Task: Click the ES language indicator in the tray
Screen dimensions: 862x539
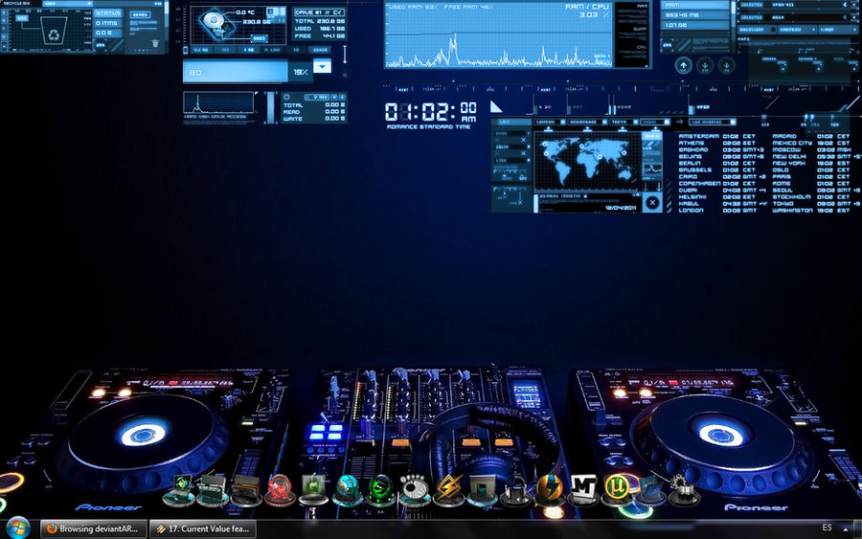Action: click(827, 528)
